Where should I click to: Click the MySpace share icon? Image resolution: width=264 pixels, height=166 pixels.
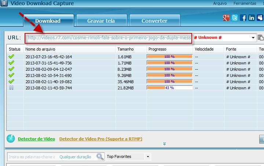coord(260,18)
